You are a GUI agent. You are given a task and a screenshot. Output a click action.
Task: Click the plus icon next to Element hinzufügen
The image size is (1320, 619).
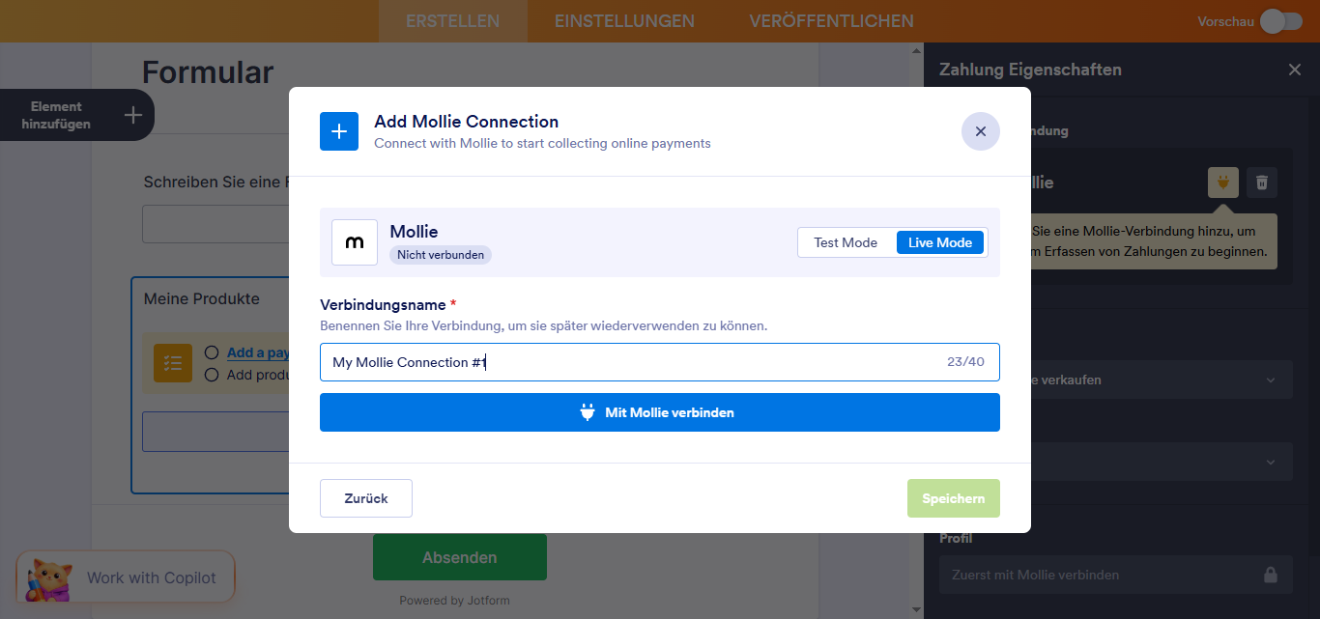(131, 115)
